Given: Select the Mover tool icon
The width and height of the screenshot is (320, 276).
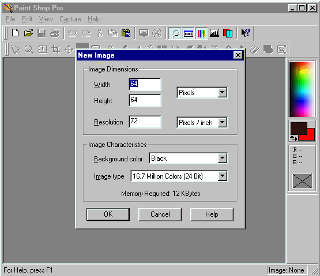Looking at the screenshot, I should coord(69,50).
